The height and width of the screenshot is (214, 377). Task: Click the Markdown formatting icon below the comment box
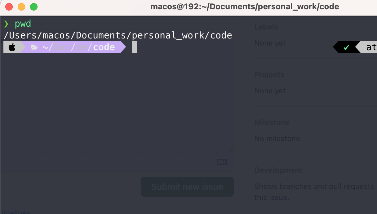pos(222,162)
